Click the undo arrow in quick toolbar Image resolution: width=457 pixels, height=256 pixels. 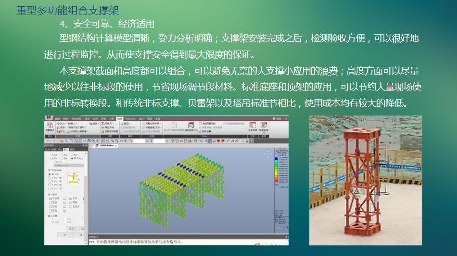(x=48, y=141)
